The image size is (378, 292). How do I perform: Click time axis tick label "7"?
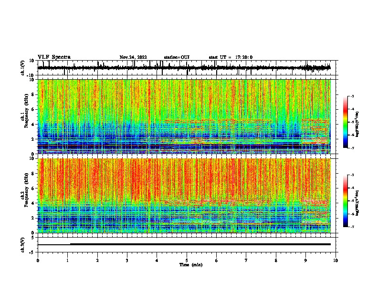click(246, 261)
